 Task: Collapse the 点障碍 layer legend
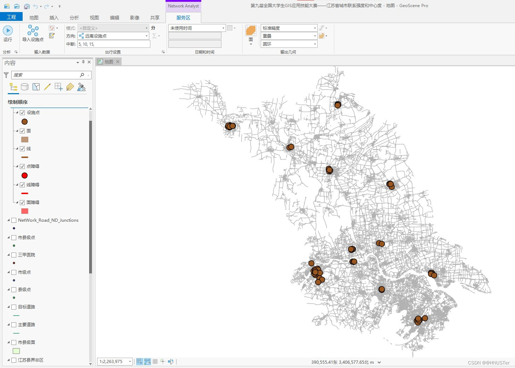[x=17, y=166]
